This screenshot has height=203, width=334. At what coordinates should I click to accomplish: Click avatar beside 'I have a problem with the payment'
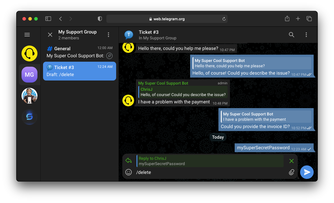pyautogui.click(x=128, y=100)
